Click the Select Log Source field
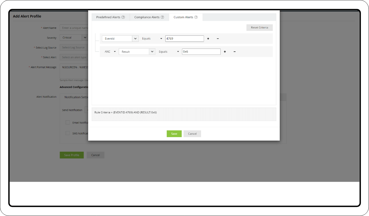 pyautogui.click(x=74, y=47)
